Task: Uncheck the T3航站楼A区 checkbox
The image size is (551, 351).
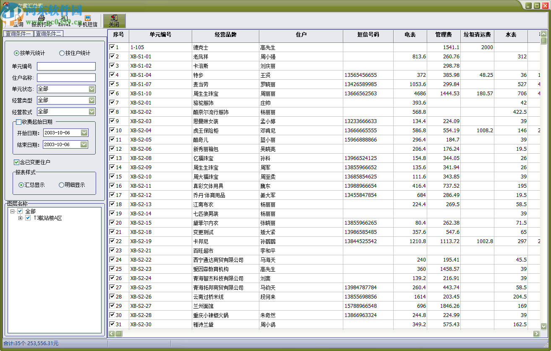Action: [28, 218]
